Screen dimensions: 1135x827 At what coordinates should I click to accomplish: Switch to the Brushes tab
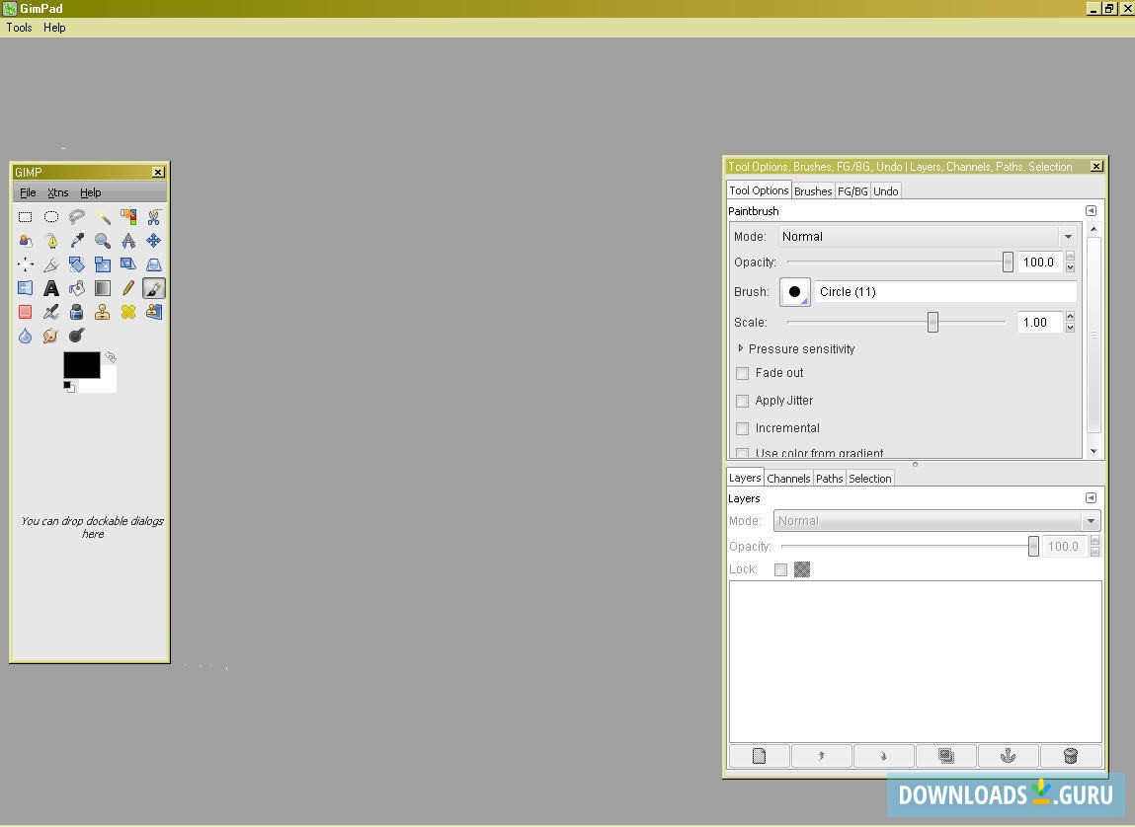tap(813, 190)
